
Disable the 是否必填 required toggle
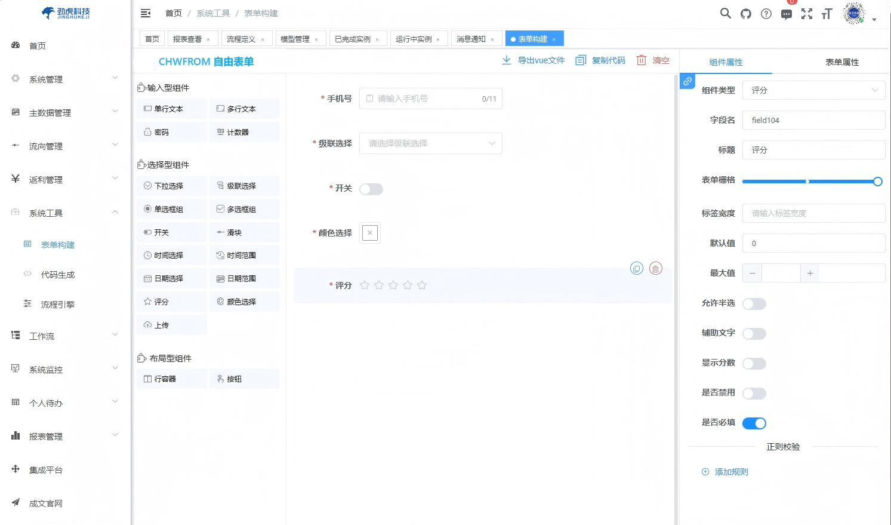click(x=754, y=423)
